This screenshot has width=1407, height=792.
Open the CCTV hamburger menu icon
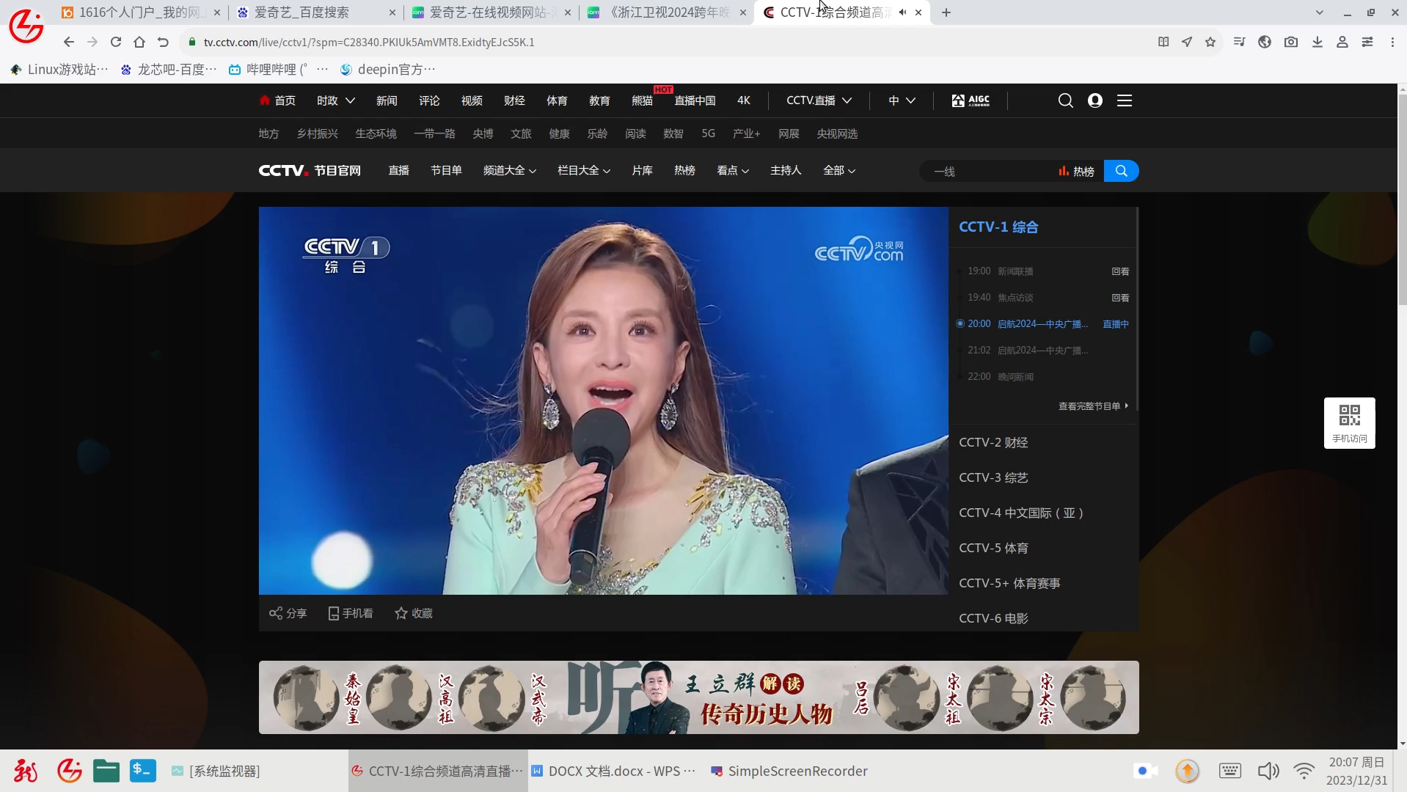click(1125, 100)
